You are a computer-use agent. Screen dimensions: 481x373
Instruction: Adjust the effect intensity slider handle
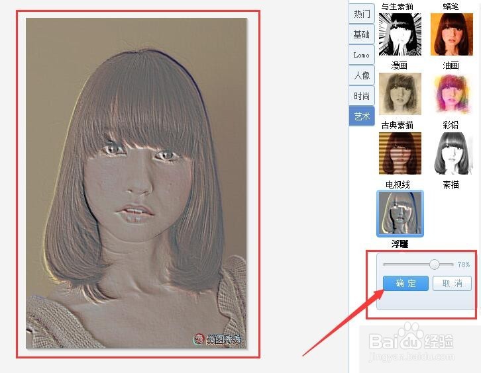point(435,265)
